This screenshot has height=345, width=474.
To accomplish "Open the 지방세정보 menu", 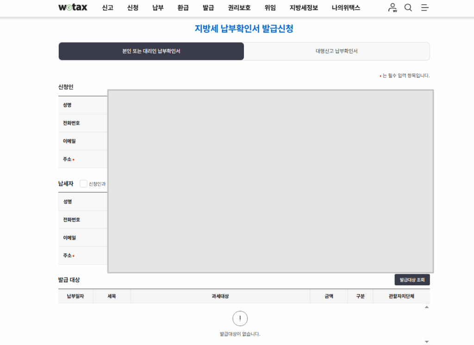I will (x=304, y=8).
